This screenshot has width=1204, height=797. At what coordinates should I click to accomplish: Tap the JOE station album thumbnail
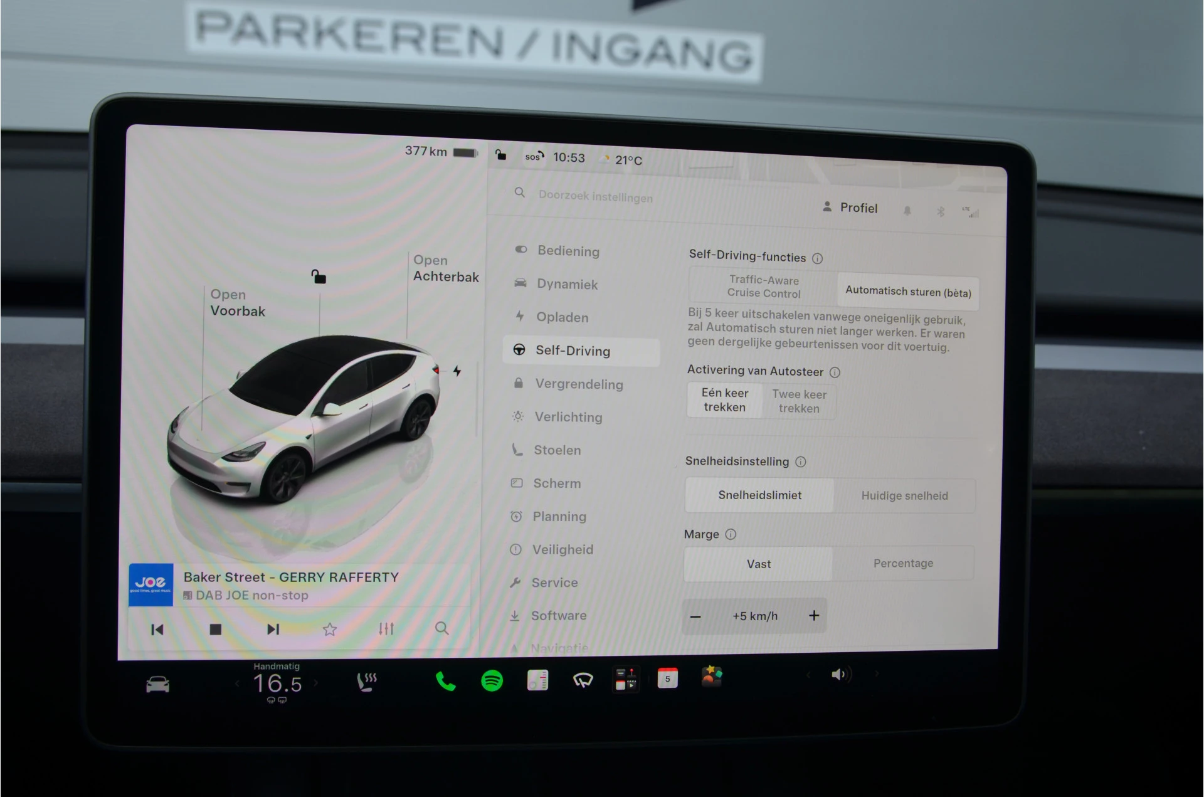[150, 585]
